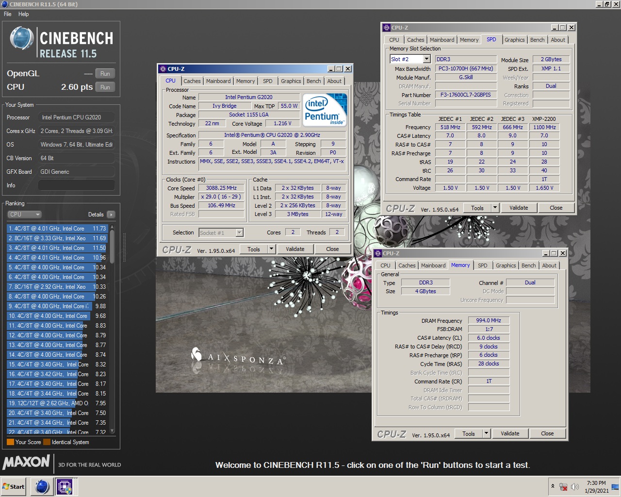The width and height of the screenshot is (621, 497).
Task: Click the Details arrow button in Ranking
Action: click(x=111, y=215)
